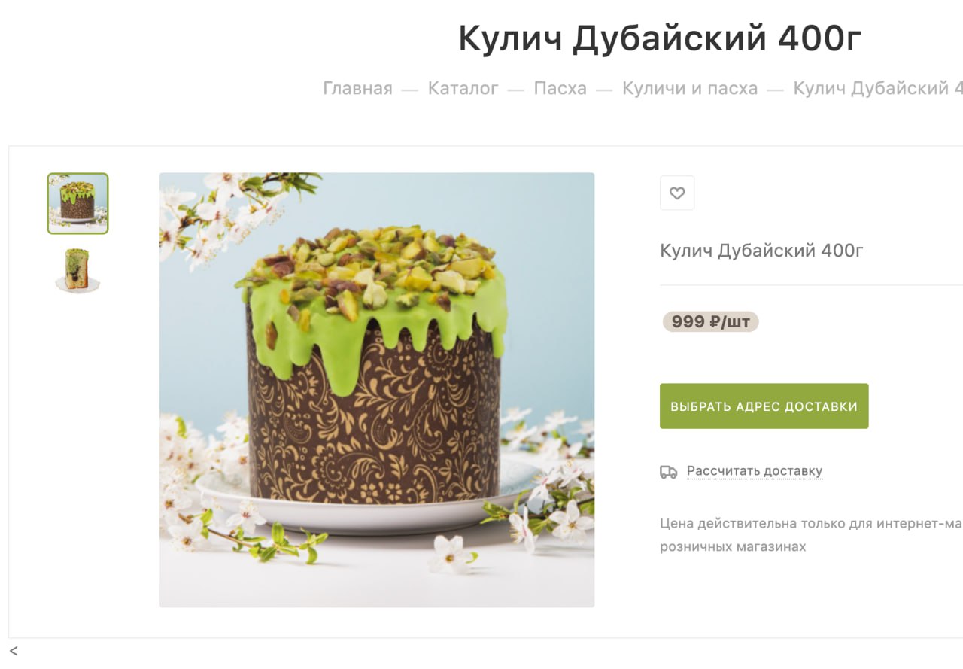Click the left arrow below the product card
The height and width of the screenshot is (669, 963).
click(14, 651)
